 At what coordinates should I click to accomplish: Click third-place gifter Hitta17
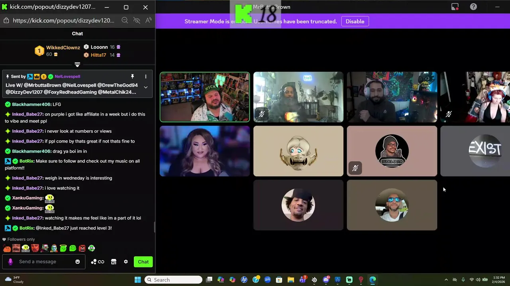click(x=98, y=55)
